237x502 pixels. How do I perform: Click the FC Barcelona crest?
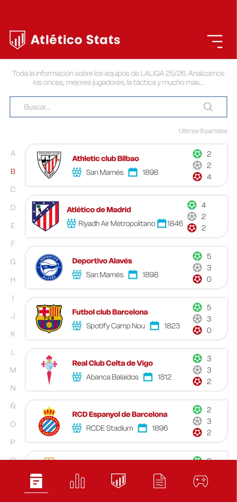click(49, 319)
